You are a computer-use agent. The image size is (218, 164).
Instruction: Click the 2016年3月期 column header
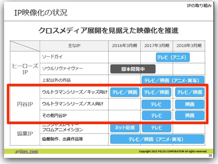[x=124, y=46]
